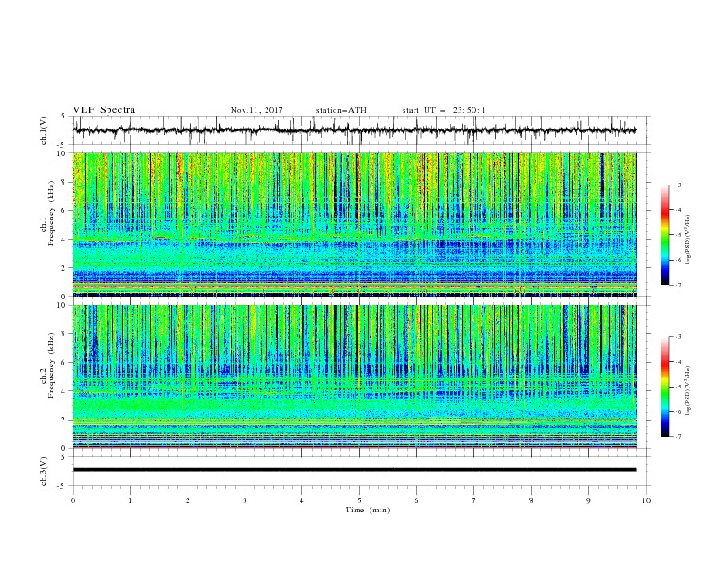Click the time axis tick label '10'
728x562 pixels.
click(x=646, y=500)
